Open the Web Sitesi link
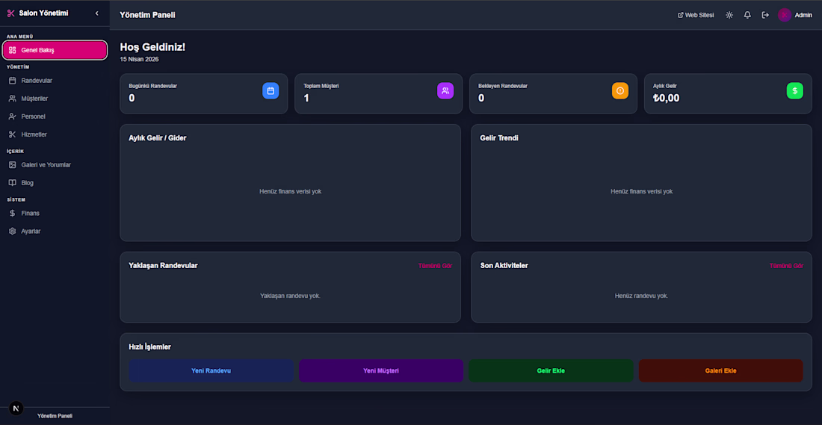822x425 pixels. tap(696, 15)
